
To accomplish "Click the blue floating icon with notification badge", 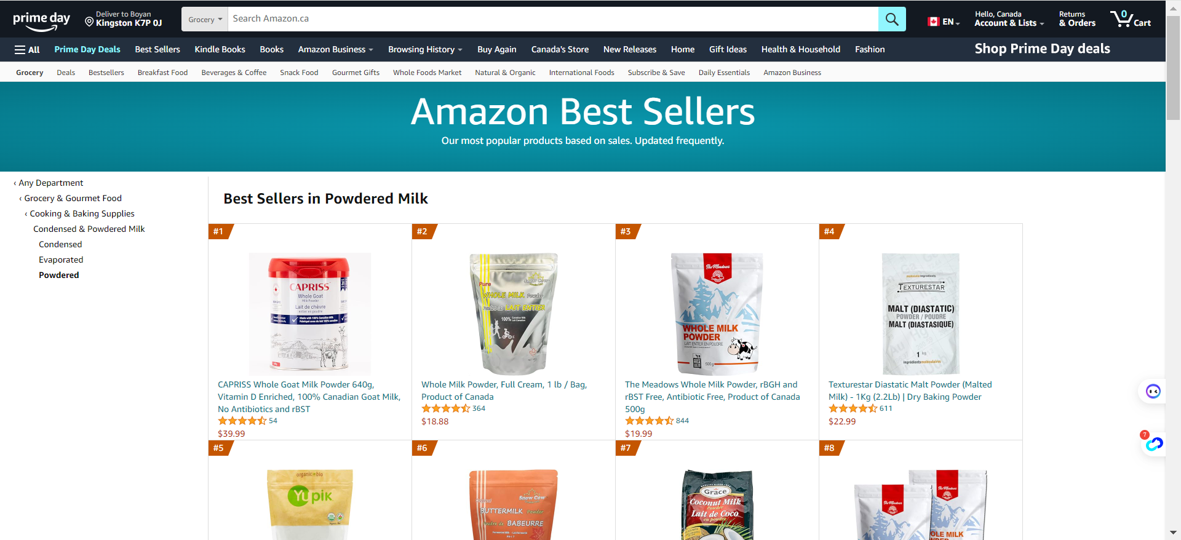I will [1154, 443].
